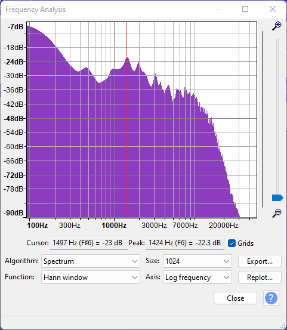This screenshot has height=330, width=287.
Task: Click the 300Hz frequency axis label
Action: (70, 226)
